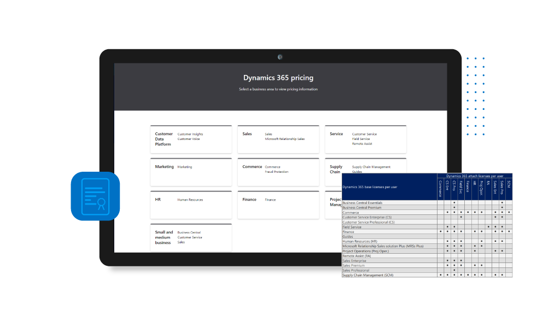Click the Field Service link
Viewport: 560px width, 315px height.
click(x=361, y=139)
